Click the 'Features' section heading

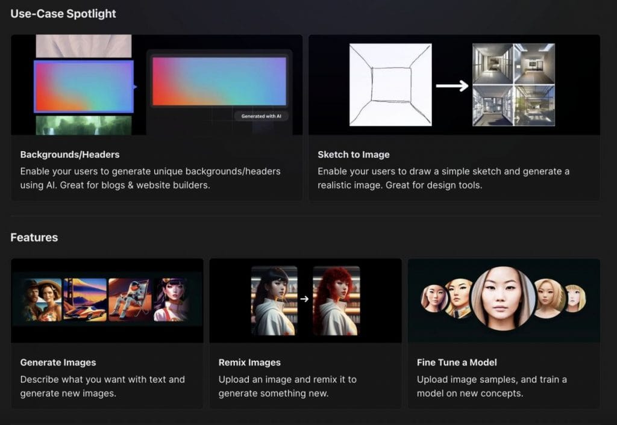[x=34, y=237]
